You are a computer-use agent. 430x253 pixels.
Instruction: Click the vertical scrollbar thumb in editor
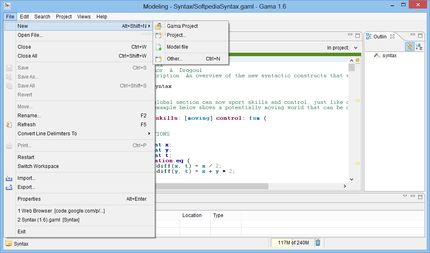click(x=351, y=67)
